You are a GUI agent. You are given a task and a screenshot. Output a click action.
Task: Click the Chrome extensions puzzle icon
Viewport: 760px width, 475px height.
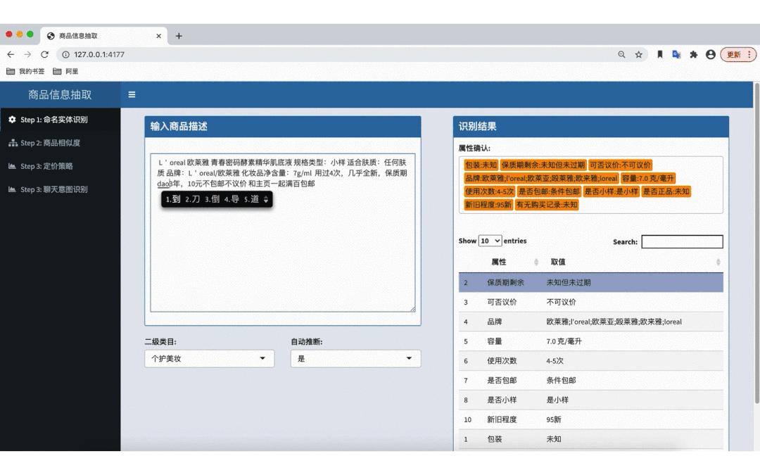point(692,54)
